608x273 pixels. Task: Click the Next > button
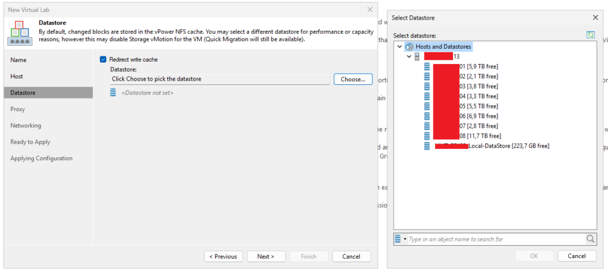pos(265,256)
